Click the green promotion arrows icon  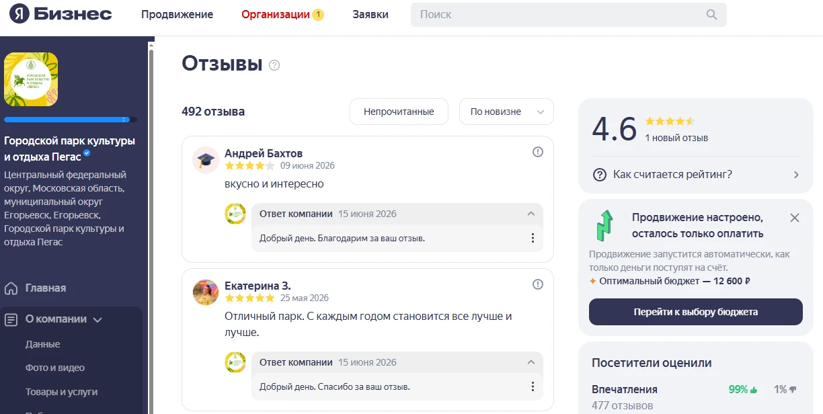(x=605, y=226)
